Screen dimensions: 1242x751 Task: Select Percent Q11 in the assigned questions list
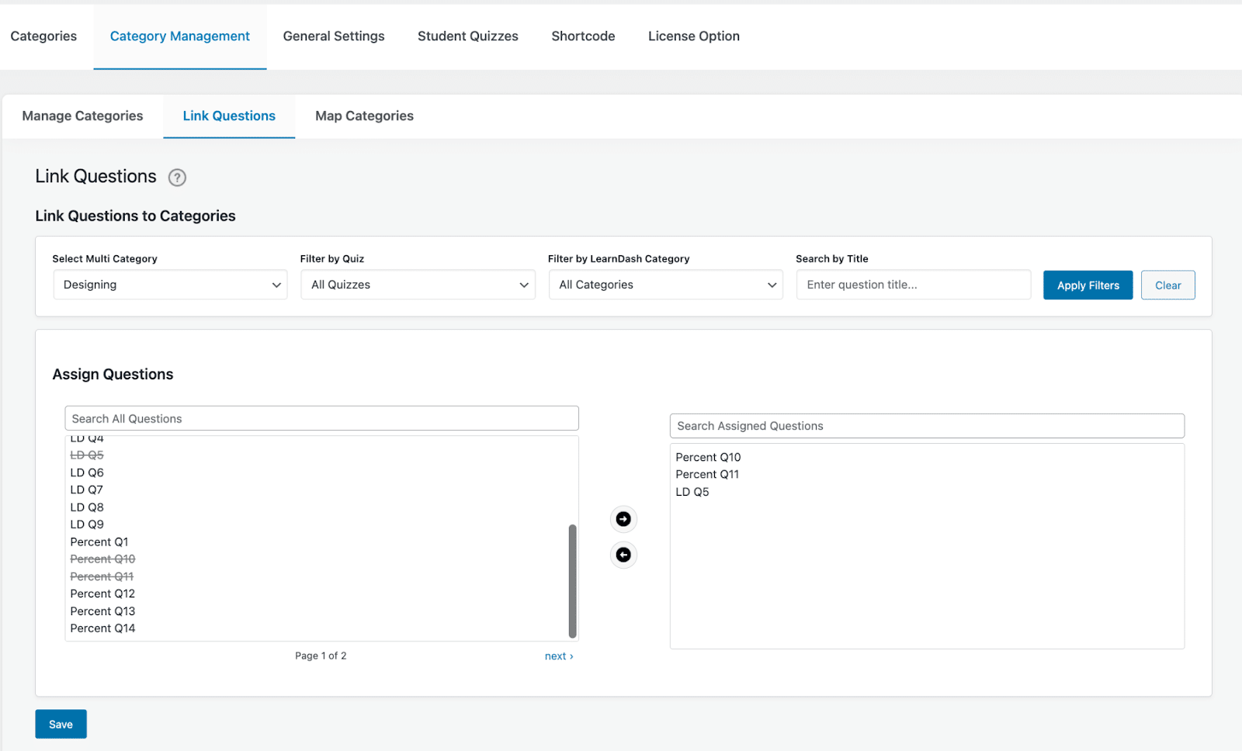point(707,474)
